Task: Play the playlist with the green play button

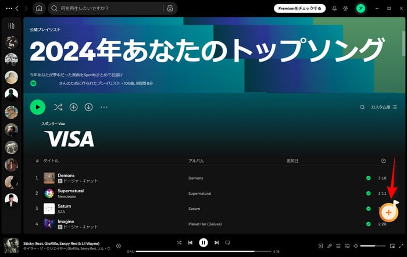Action: 38,107
